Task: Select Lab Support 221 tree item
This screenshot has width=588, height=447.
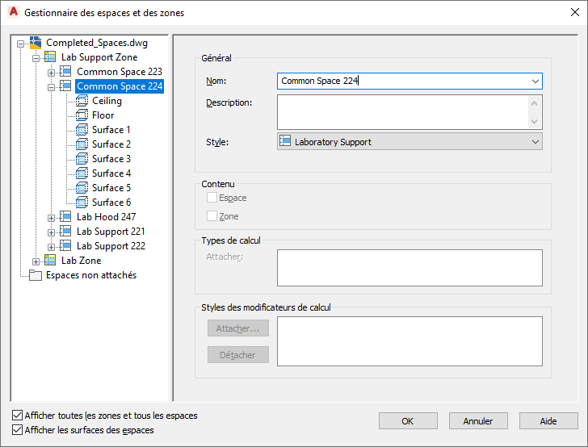Action: (x=111, y=232)
